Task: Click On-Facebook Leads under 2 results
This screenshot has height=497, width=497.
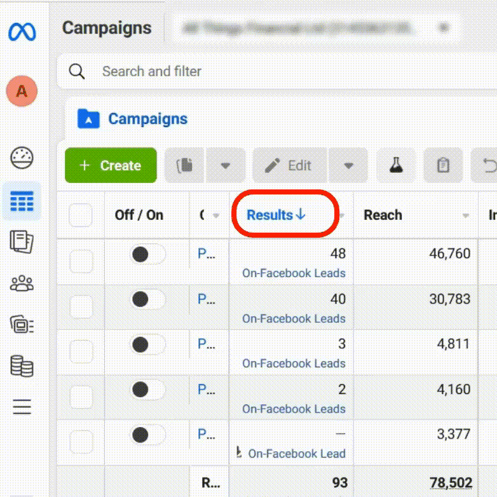Action: coord(294,409)
